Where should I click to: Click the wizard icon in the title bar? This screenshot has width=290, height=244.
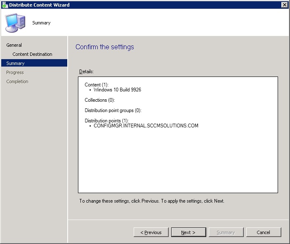point(5,5)
